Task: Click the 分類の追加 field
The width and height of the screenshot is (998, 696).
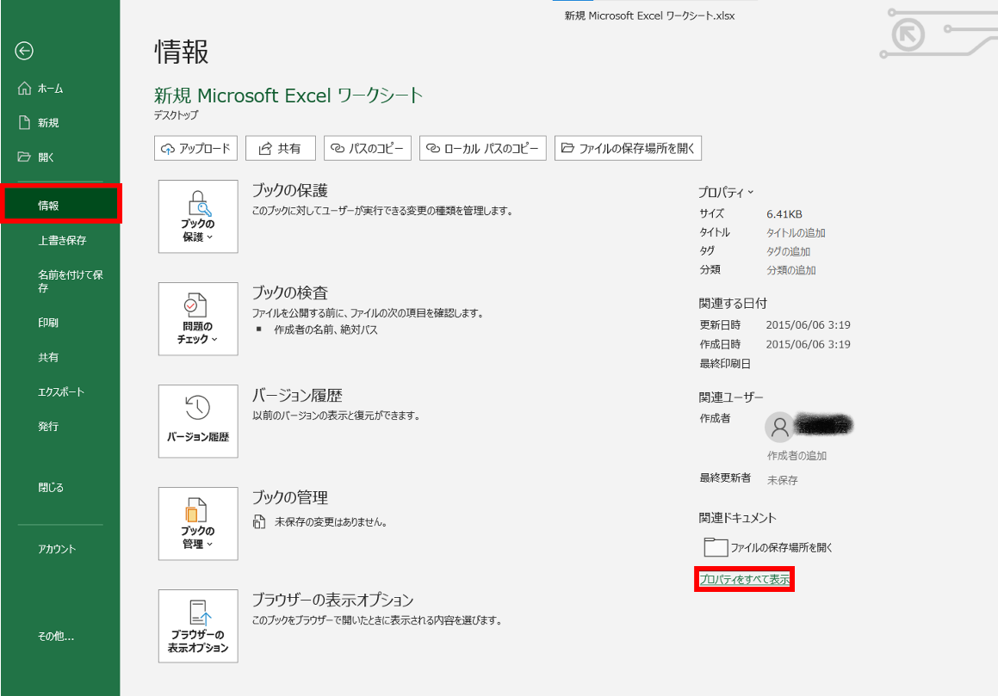Action: (791, 270)
